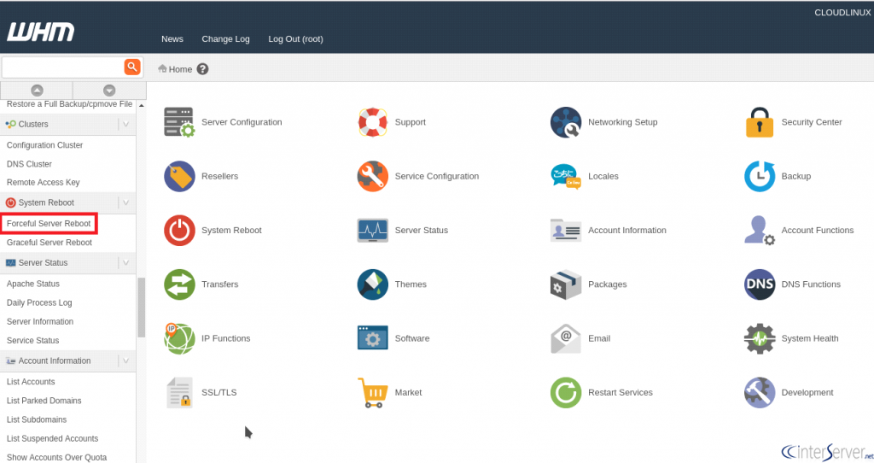Open List Accounts in sidebar
Viewport: 874px width, 463px height.
click(31, 382)
